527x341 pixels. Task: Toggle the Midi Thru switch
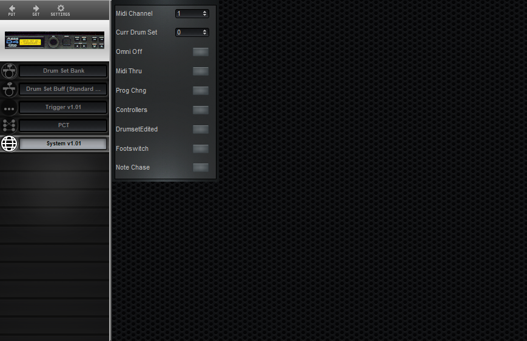(201, 71)
